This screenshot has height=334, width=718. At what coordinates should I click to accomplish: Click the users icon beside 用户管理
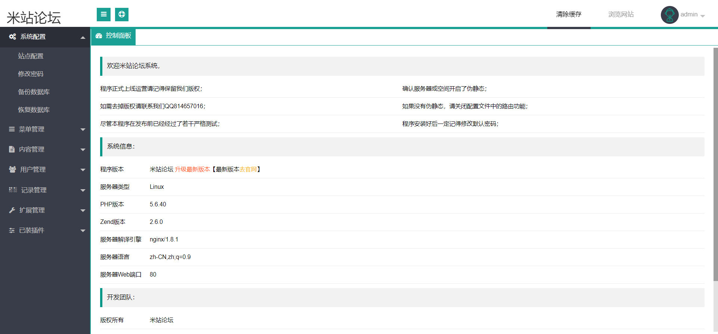pos(12,169)
